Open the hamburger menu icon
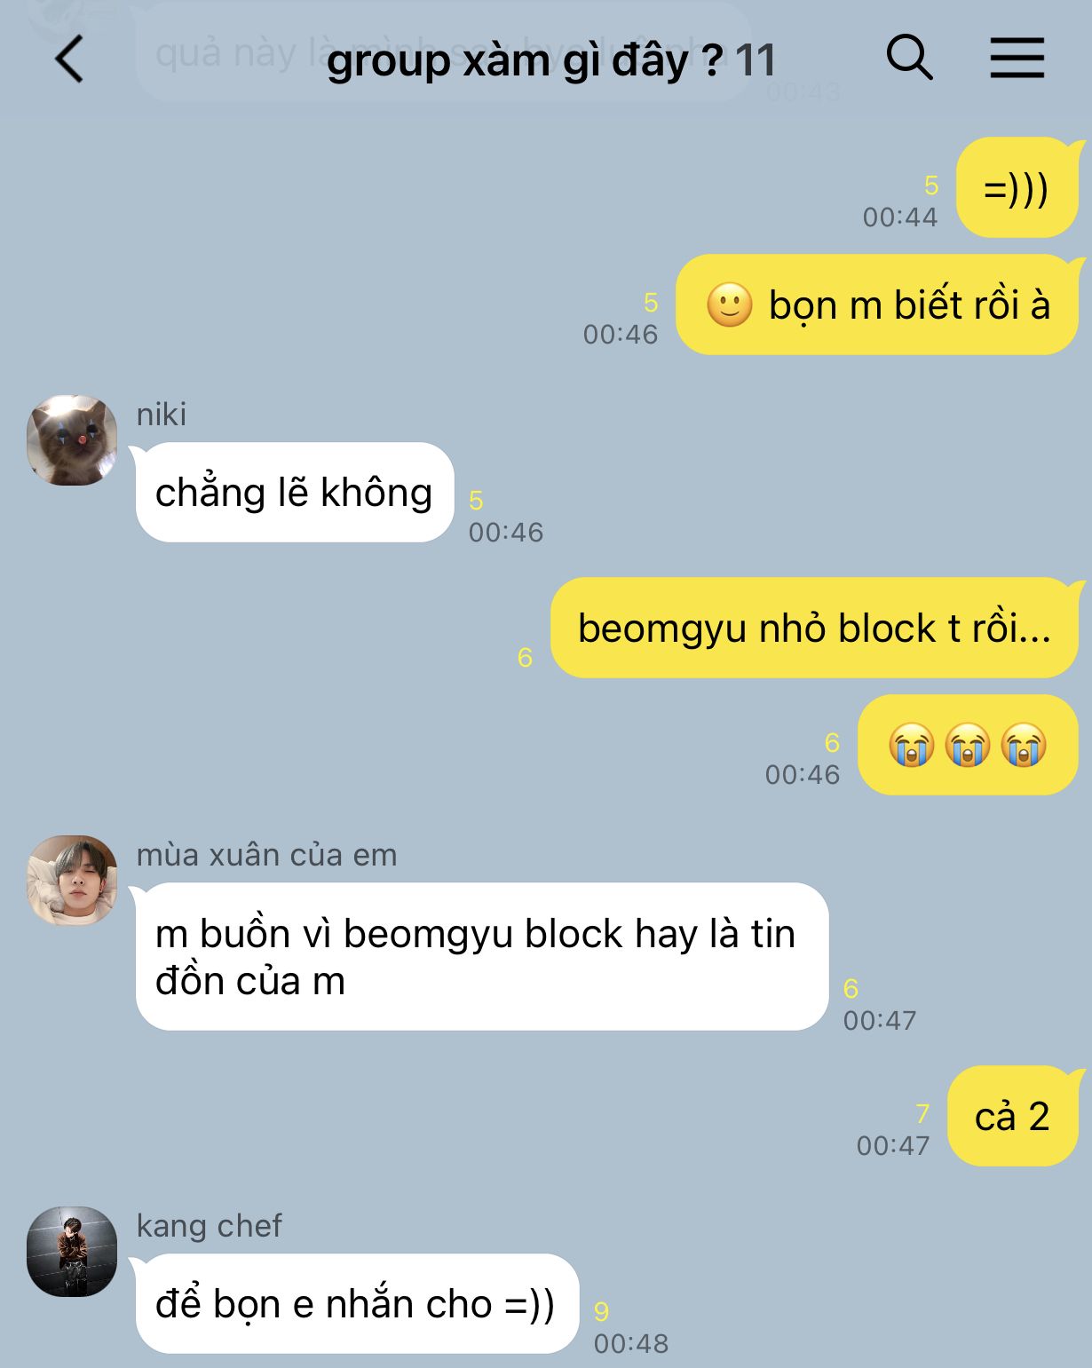 click(x=1017, y=59)
